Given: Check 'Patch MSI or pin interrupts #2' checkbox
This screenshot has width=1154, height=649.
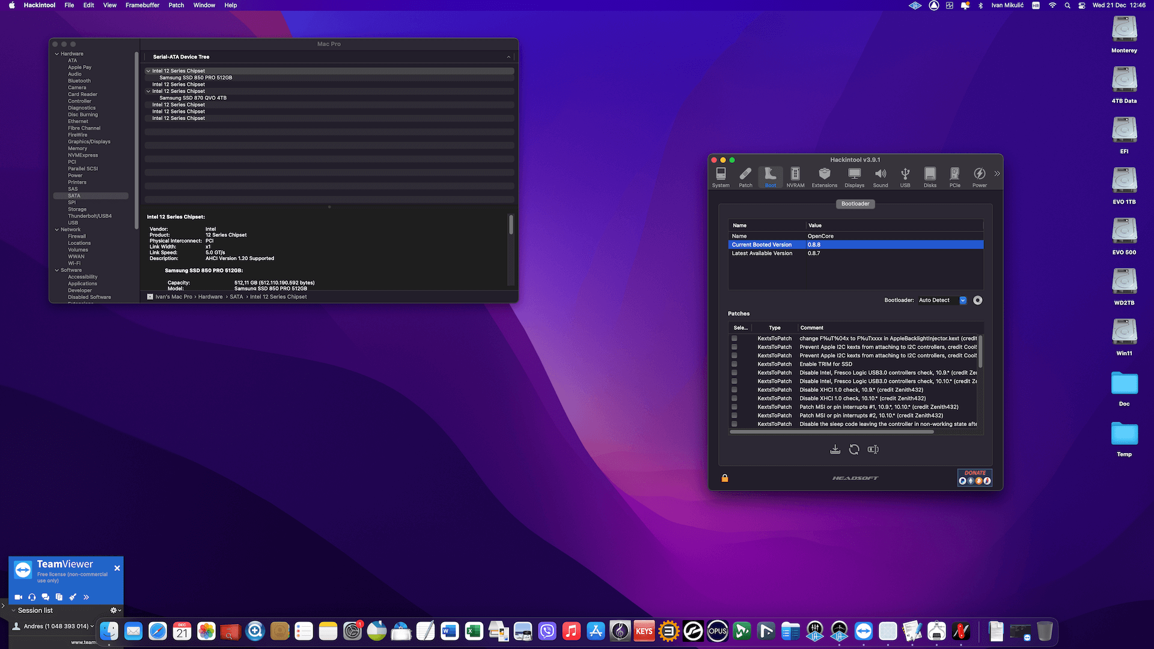Looking at the screenshot, I should click(x=734, y=416).
